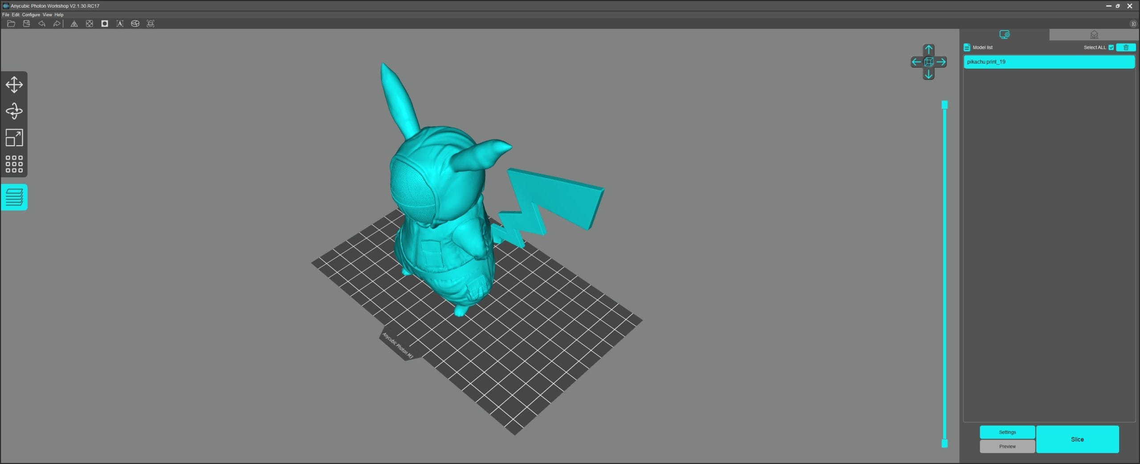Click the Preview button
1140x464 pixels.
1007,446
